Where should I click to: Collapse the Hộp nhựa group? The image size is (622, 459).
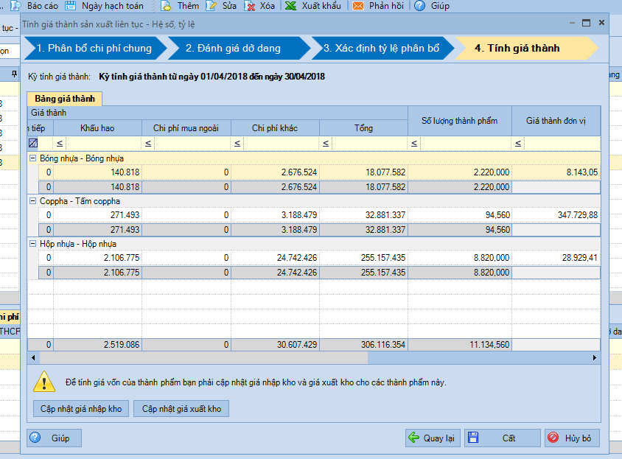33,244
